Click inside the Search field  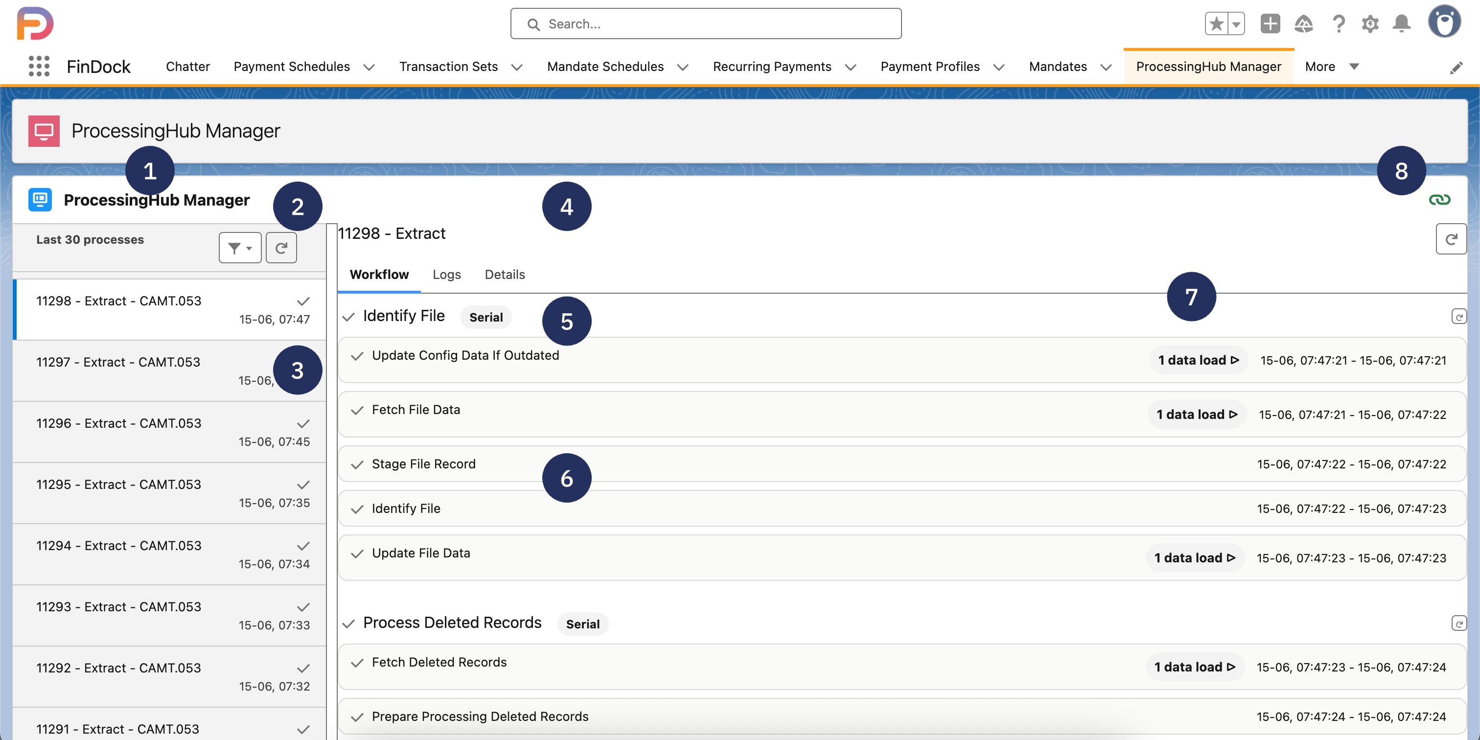point(706,23)
